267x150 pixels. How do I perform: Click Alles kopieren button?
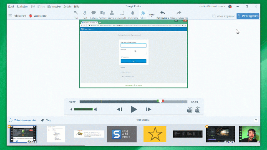(x=224, y=16)
